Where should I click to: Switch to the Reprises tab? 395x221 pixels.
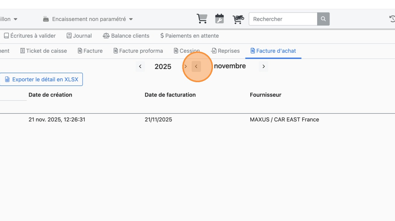225,51
